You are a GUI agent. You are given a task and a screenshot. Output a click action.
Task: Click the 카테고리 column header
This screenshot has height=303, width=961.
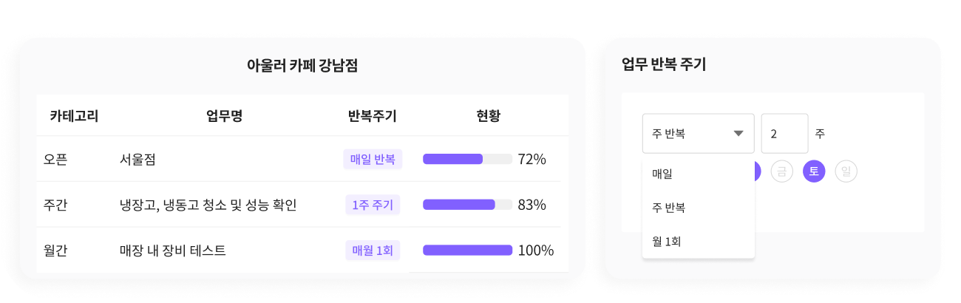(x=74, y=116)
